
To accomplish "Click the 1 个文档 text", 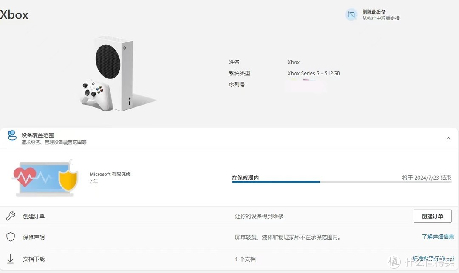I will click(x=245, y=259).
